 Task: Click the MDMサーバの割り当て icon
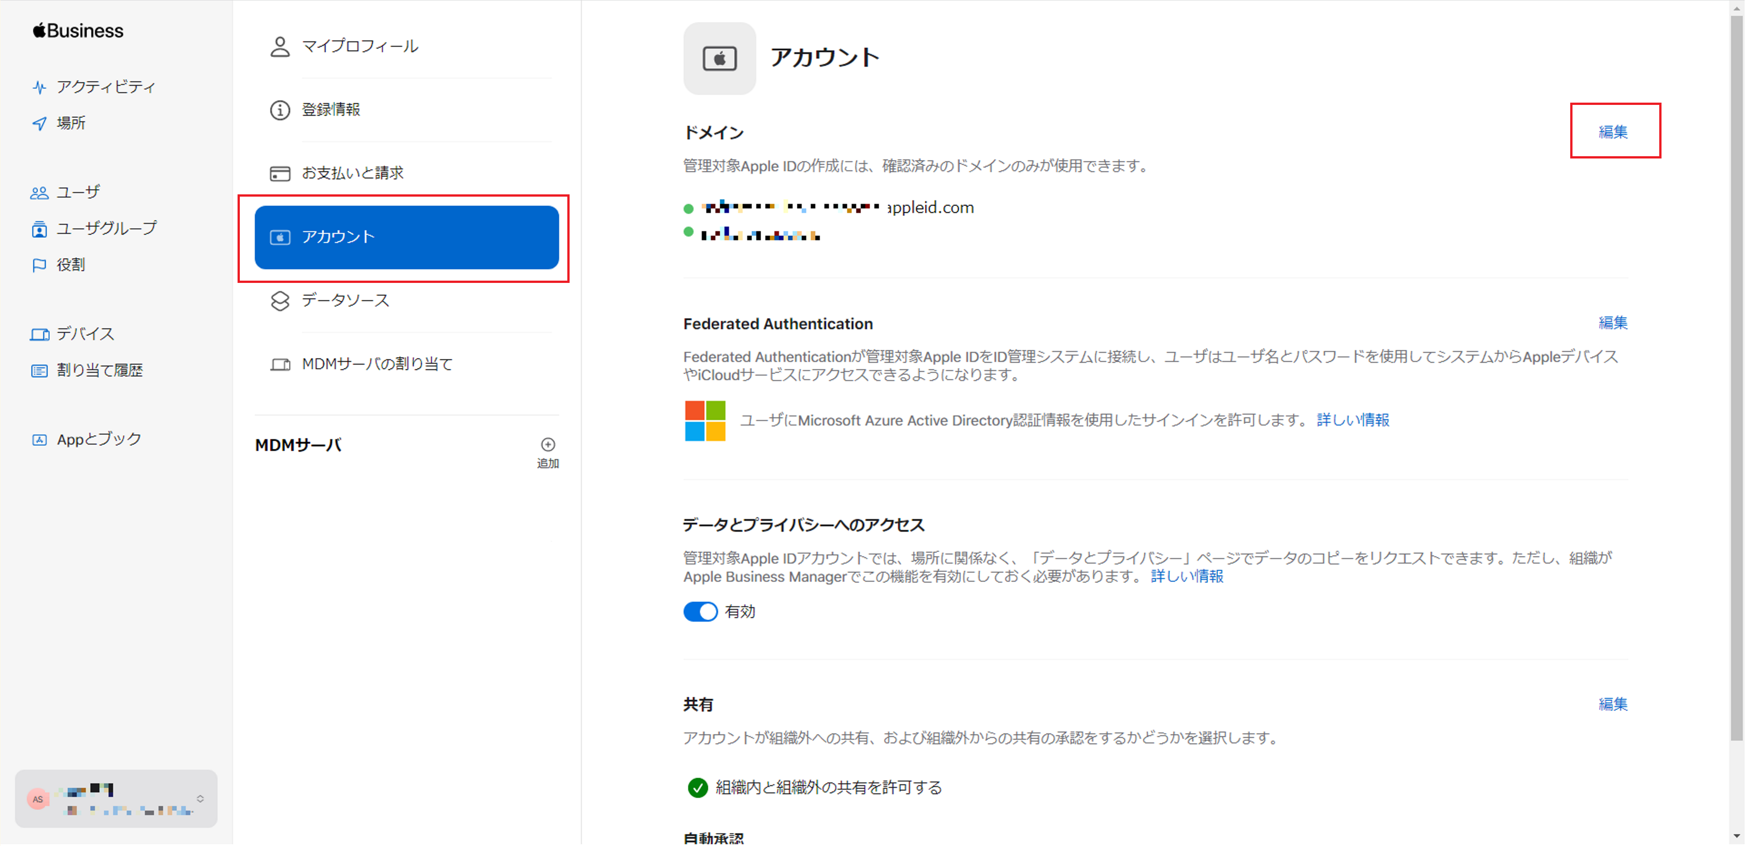pyautogui.click(x=280, y=365)
